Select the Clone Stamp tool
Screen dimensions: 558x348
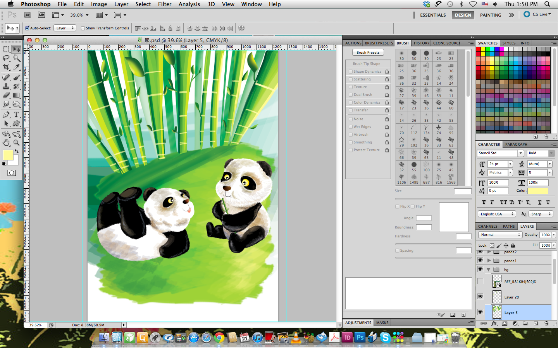pos(6,87)
